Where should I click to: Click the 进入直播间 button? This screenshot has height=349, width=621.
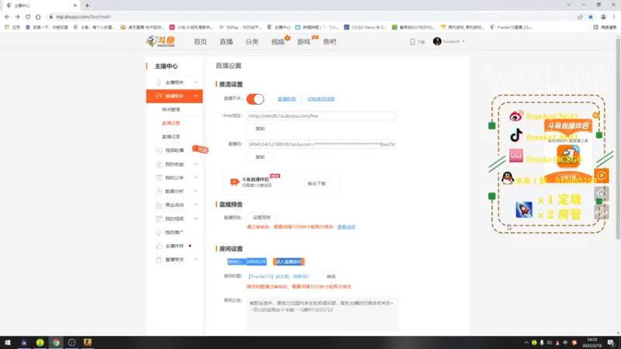point(289,261)
